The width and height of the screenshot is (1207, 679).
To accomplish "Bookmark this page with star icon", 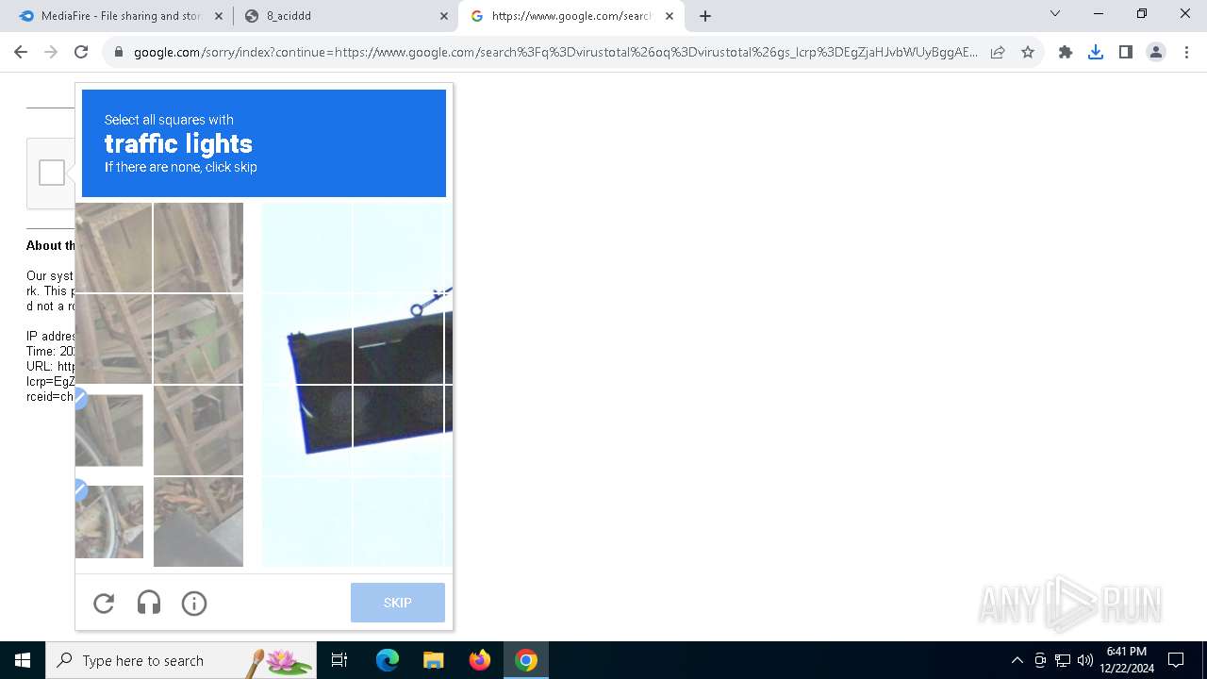I will [x=1028, y=52].
